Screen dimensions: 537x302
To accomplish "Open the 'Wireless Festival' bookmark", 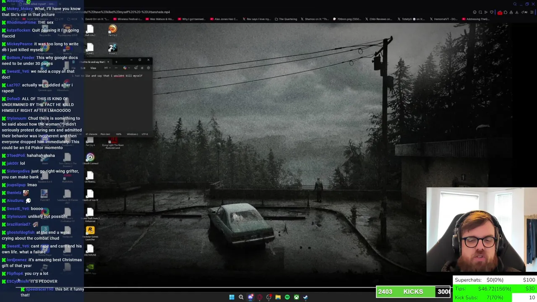I will pos(128,19).
